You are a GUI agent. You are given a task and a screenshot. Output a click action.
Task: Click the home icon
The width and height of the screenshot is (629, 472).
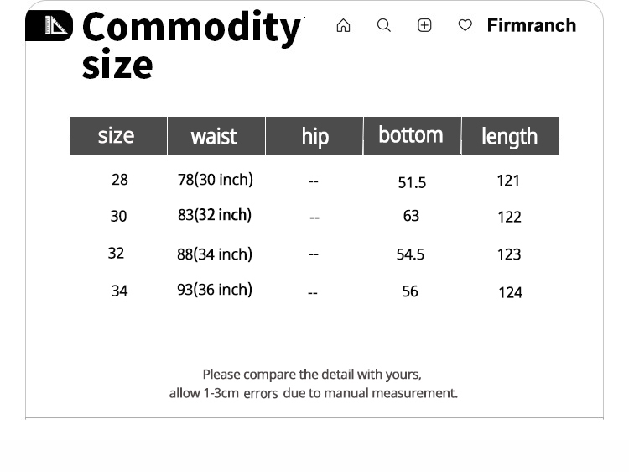point(343,26)
